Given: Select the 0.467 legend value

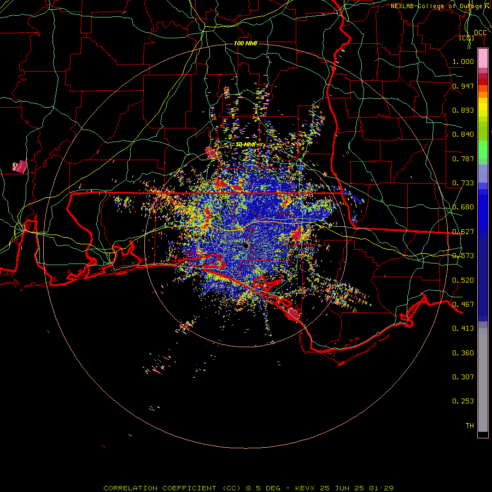Looking at the screenshot, I should click(463, 304).
